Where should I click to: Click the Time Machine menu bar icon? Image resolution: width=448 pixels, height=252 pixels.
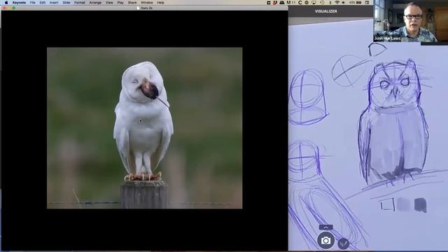pos(322,3)
